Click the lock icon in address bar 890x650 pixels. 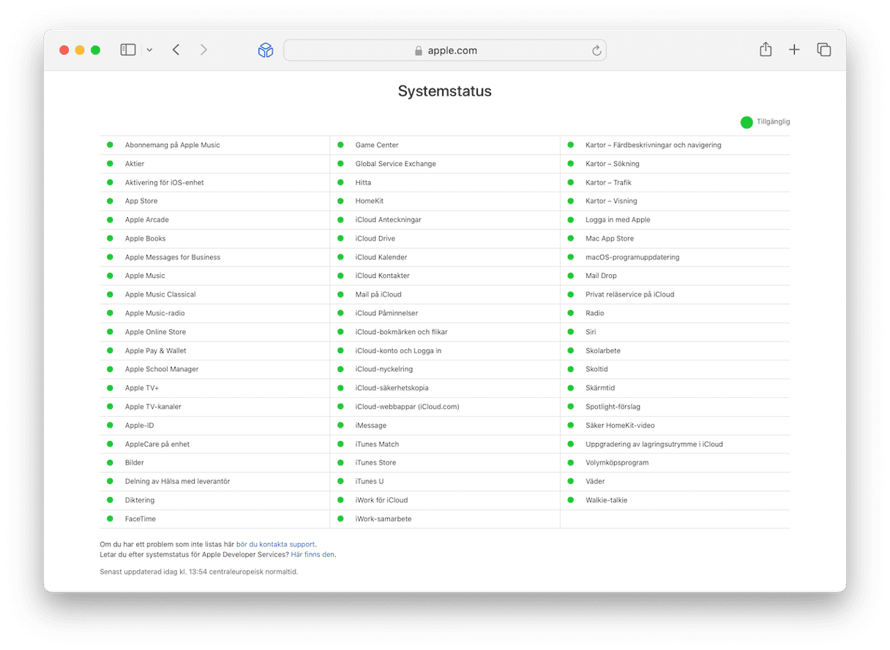419,51
